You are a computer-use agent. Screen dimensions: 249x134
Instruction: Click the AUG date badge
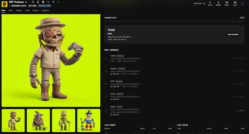(x=32, y=6)
